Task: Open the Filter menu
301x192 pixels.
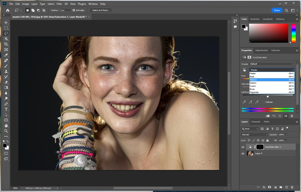Action: pyautogui.click(x=59, y=4)
